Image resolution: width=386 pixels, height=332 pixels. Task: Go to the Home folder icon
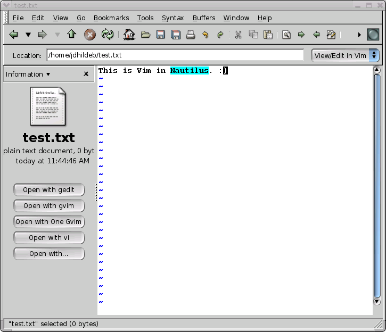[129, 35]
